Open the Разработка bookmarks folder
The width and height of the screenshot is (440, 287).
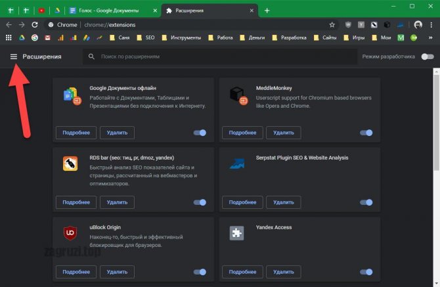pyautogui.click(x=290, y=37)
